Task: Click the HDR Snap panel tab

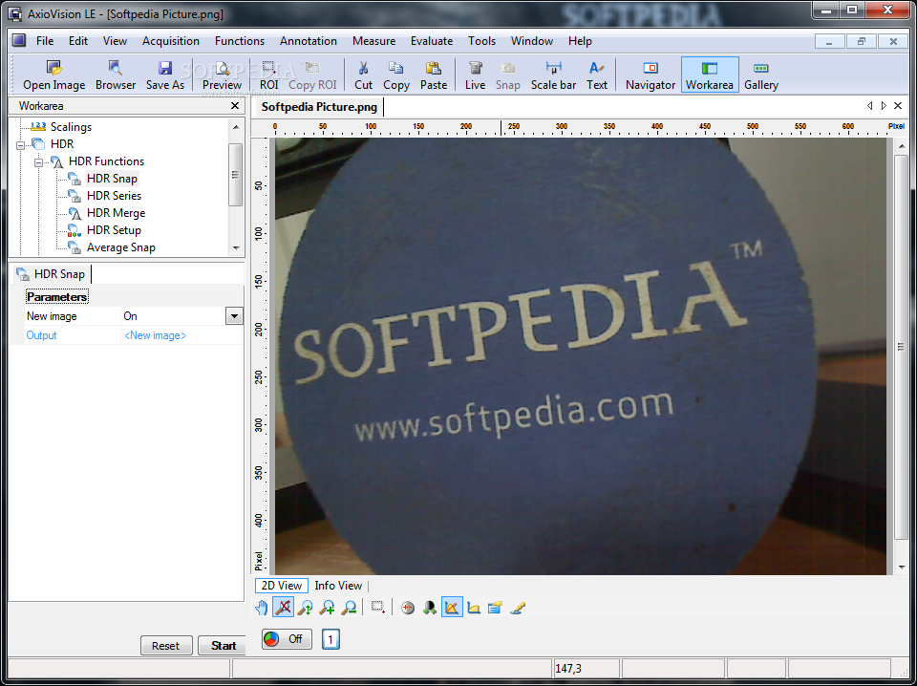Action: click(x=52, y=273)
